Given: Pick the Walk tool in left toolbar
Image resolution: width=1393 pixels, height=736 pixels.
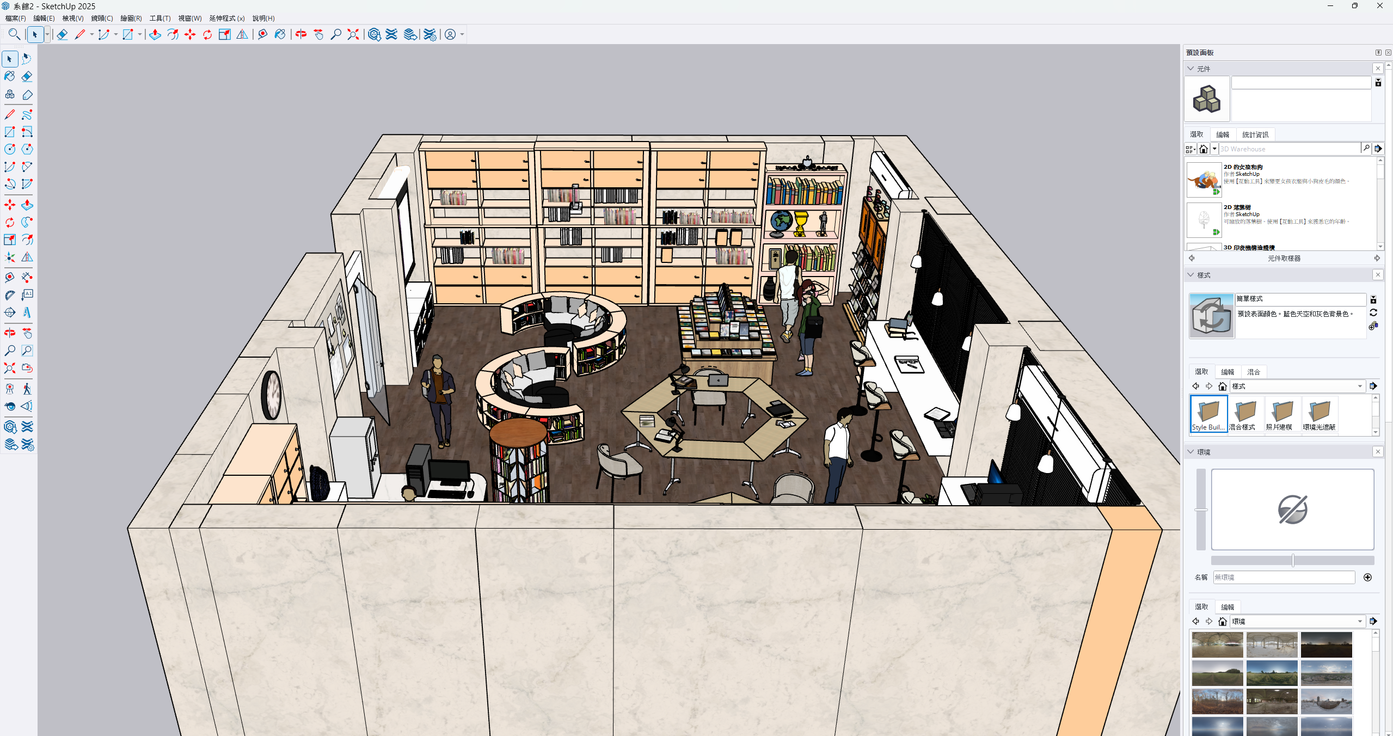Looking at the screenshot, I should pos(27,389).
